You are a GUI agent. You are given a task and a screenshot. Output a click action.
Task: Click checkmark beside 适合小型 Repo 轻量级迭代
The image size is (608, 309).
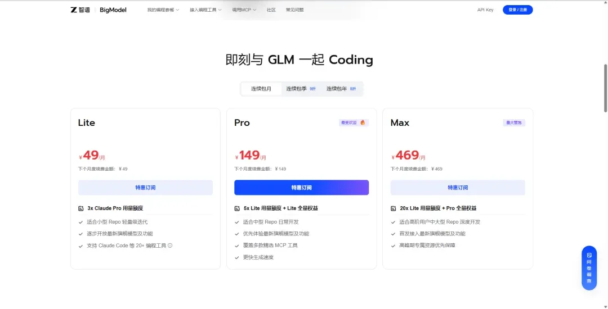pyautogui.click(x=81, y=222)
